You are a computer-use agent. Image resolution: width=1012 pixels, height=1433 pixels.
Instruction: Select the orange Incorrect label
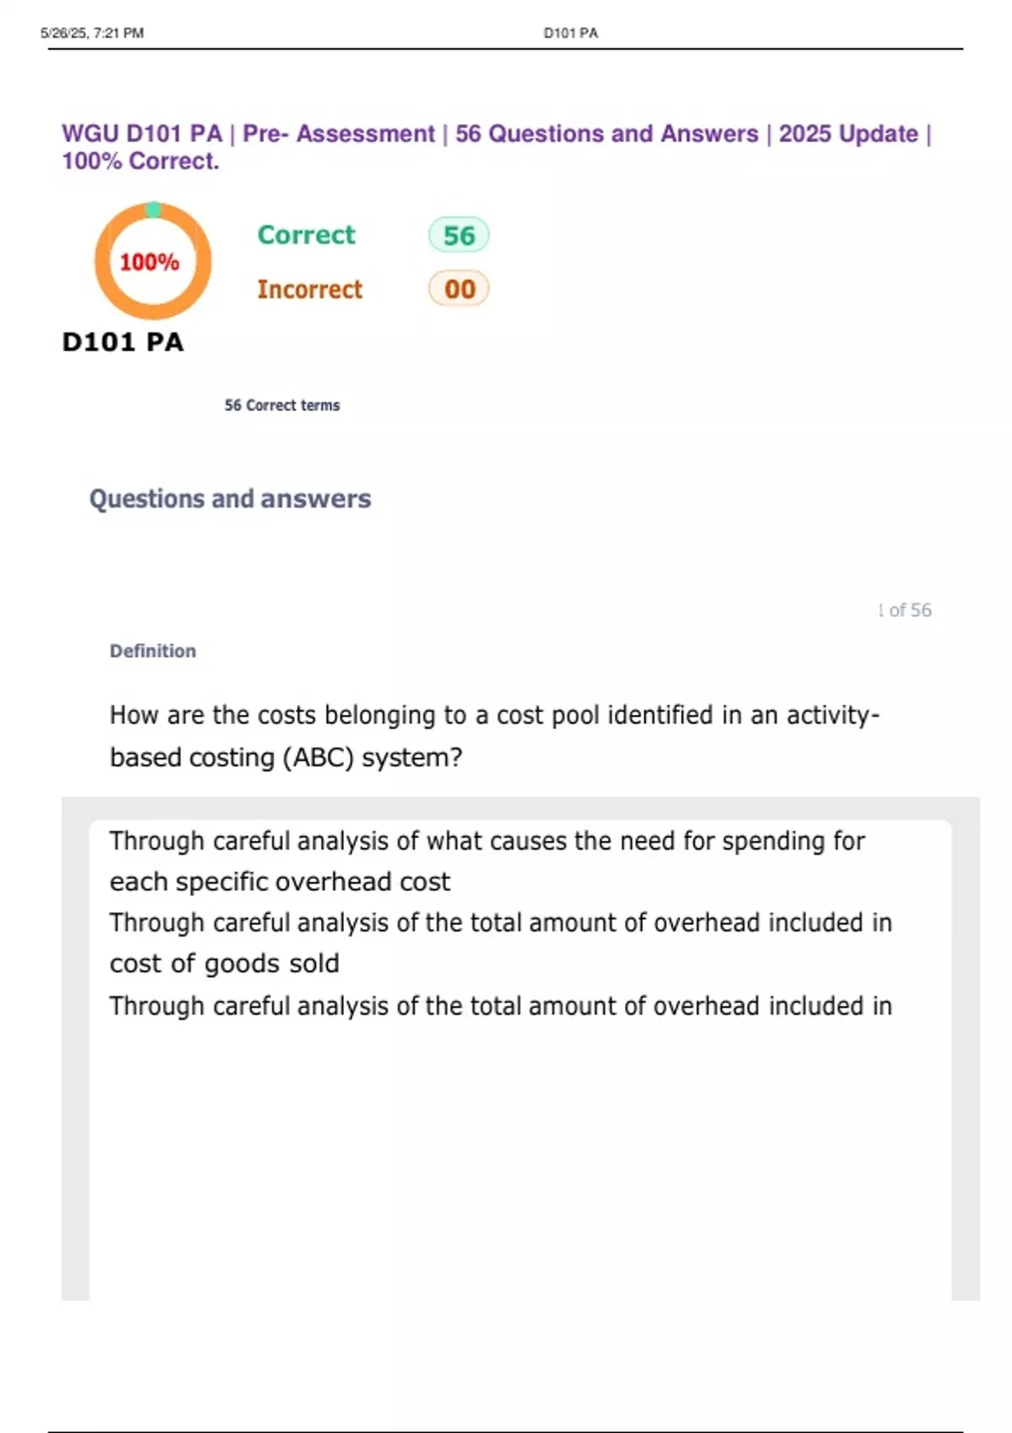pyautogui.click(x=310, y=289)
